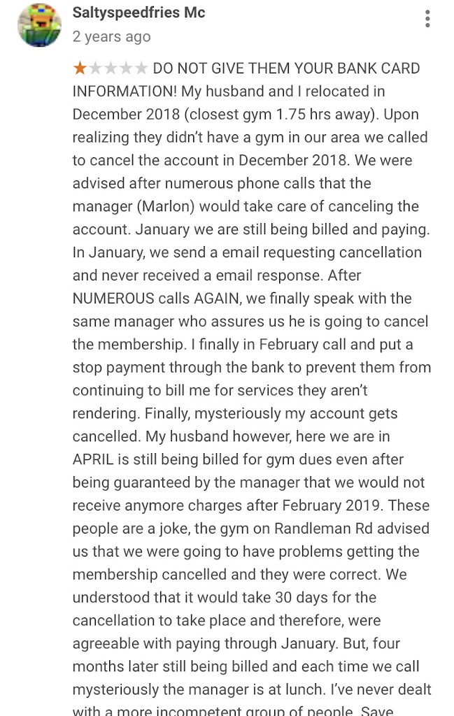Click the partially visible last review line
The image size is (454, 716).
(x=252, y=710)
